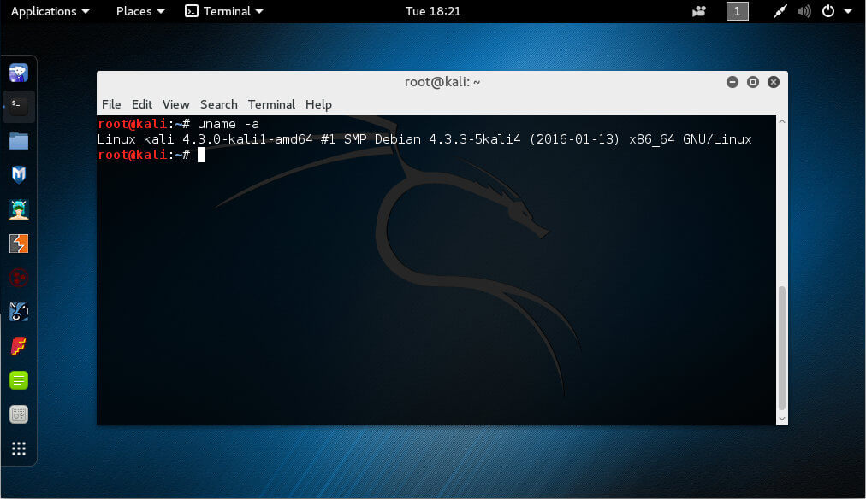Select workspace 1 indicator in top bar
Screen dimensions: 866x499
click(x=737, y=11)
